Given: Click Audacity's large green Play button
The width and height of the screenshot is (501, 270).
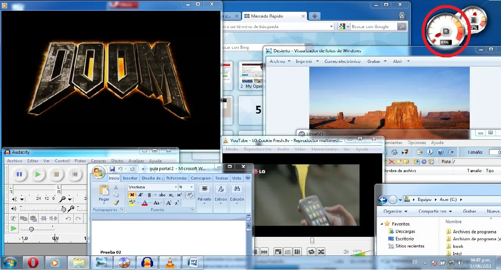Looking at the screenshot, I should [x=38, y=174].
